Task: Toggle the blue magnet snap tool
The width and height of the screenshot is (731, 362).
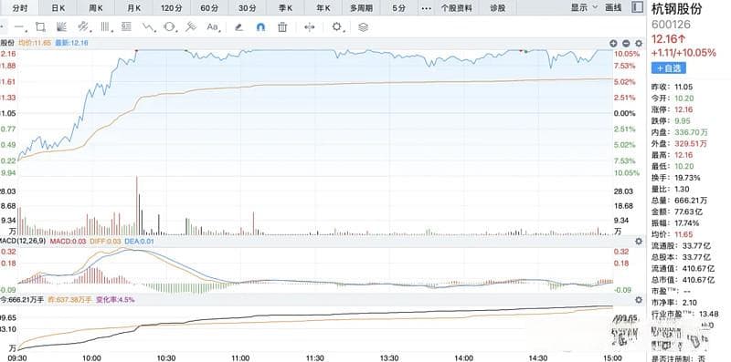Action: [x=260, y=27]
